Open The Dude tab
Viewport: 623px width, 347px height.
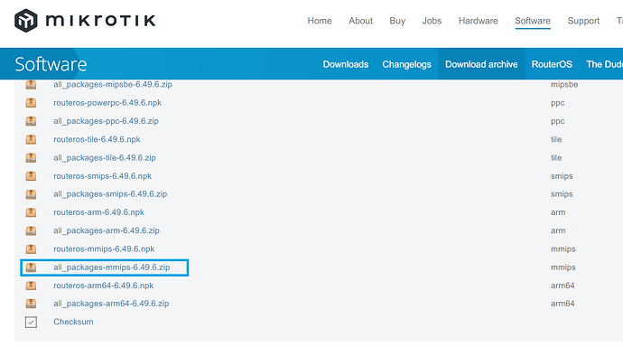point(604,64)
